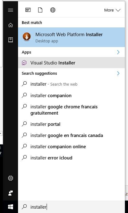Click the Visual Studio Installer purple icon
The image size is (128, 213).
24,63
